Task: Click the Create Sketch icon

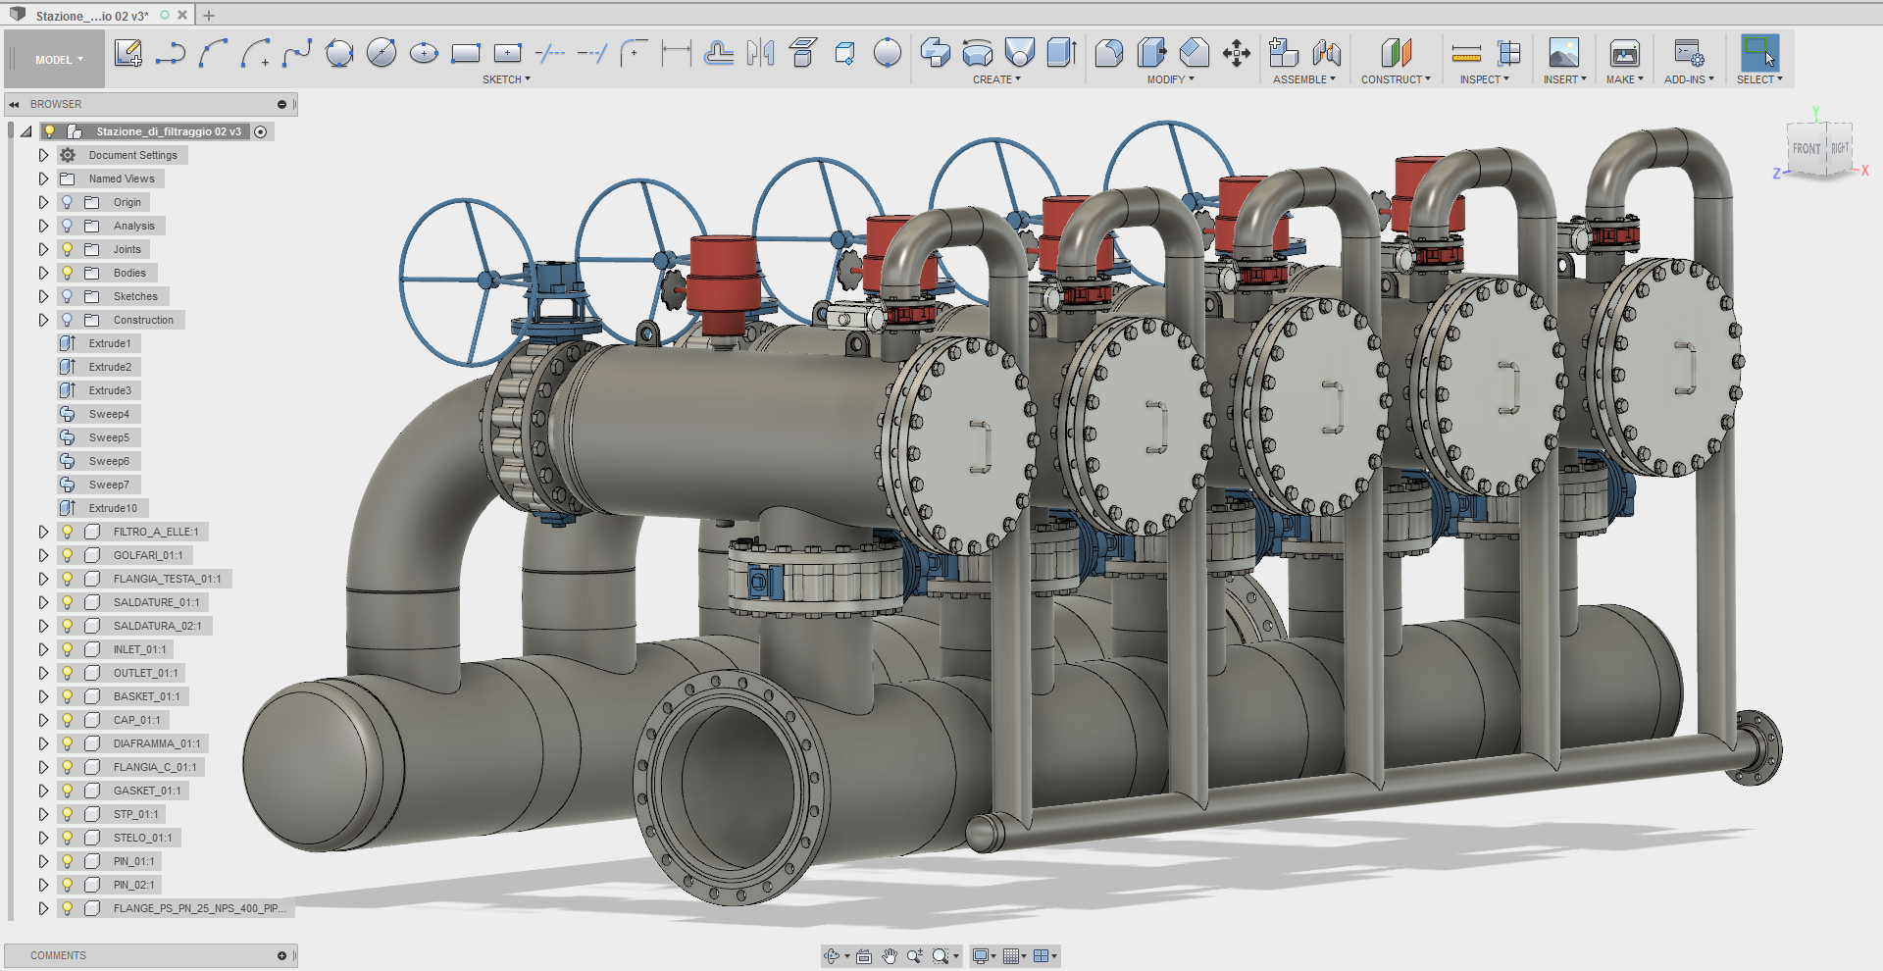Action: click(x=127, y=53)
